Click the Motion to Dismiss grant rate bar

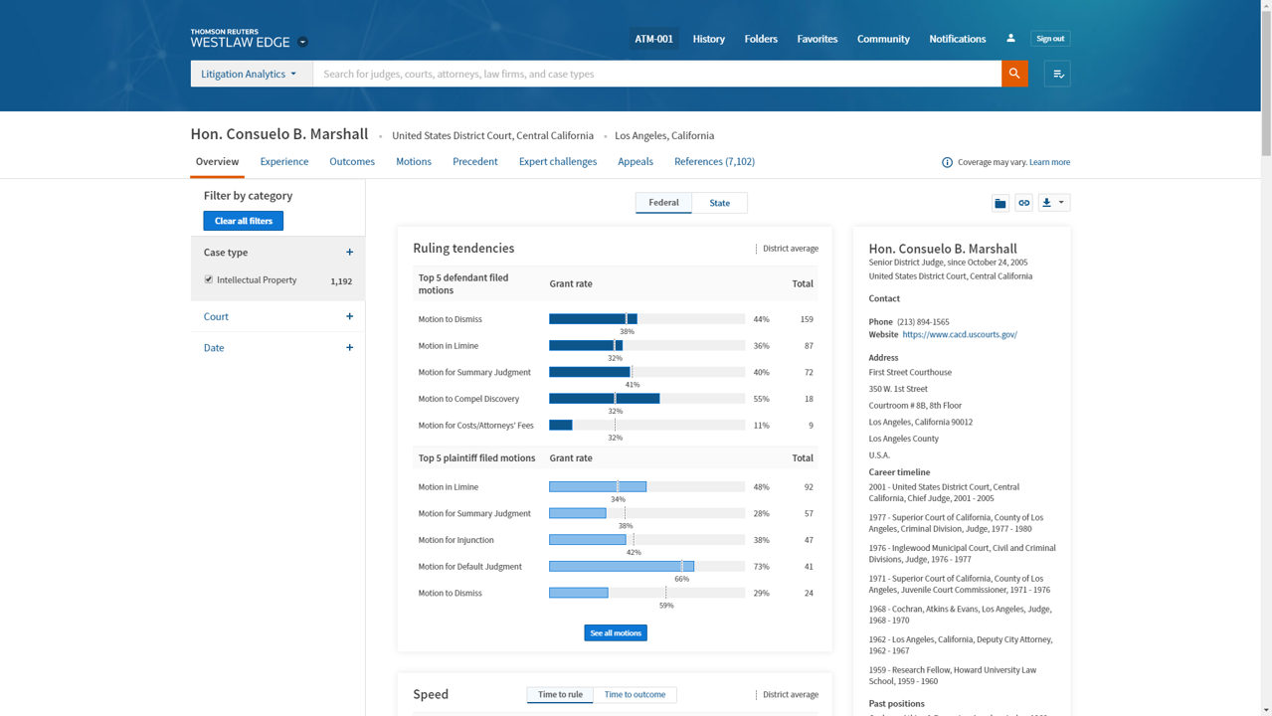[x=593, y=319]
